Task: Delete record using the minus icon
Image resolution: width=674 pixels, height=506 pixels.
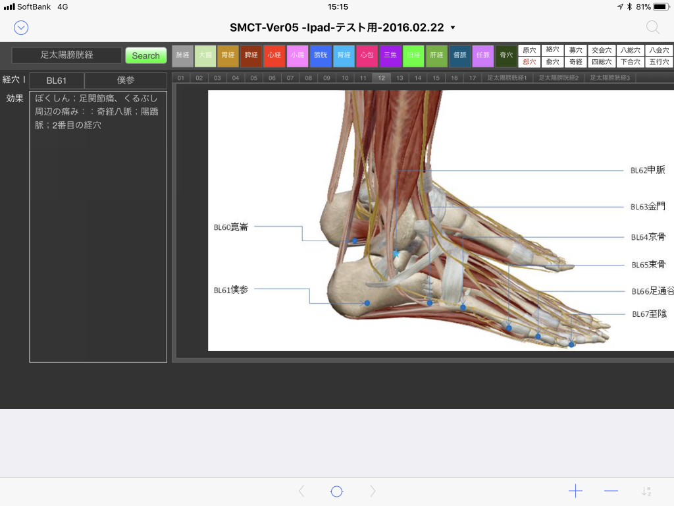Action: 611,491
